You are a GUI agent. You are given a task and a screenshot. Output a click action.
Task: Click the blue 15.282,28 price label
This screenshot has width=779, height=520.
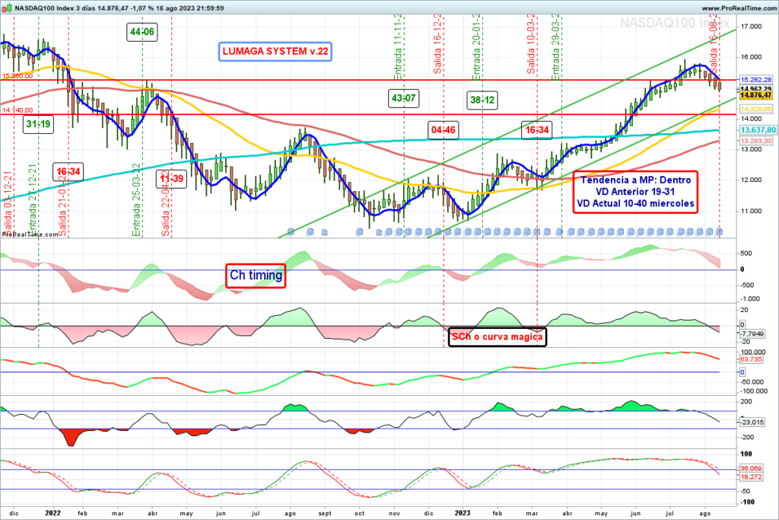pos(756,79)
